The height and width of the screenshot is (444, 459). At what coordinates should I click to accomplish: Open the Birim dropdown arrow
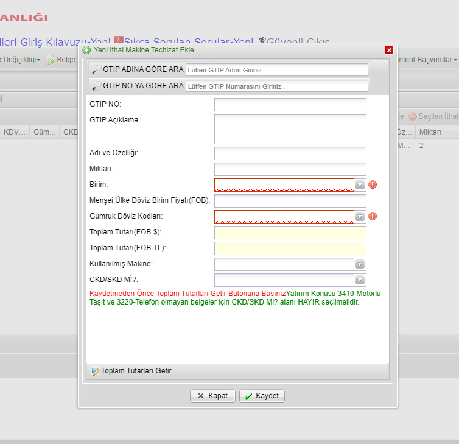360,185
